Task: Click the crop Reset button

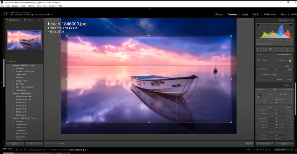Action: [x=279, y=79]
